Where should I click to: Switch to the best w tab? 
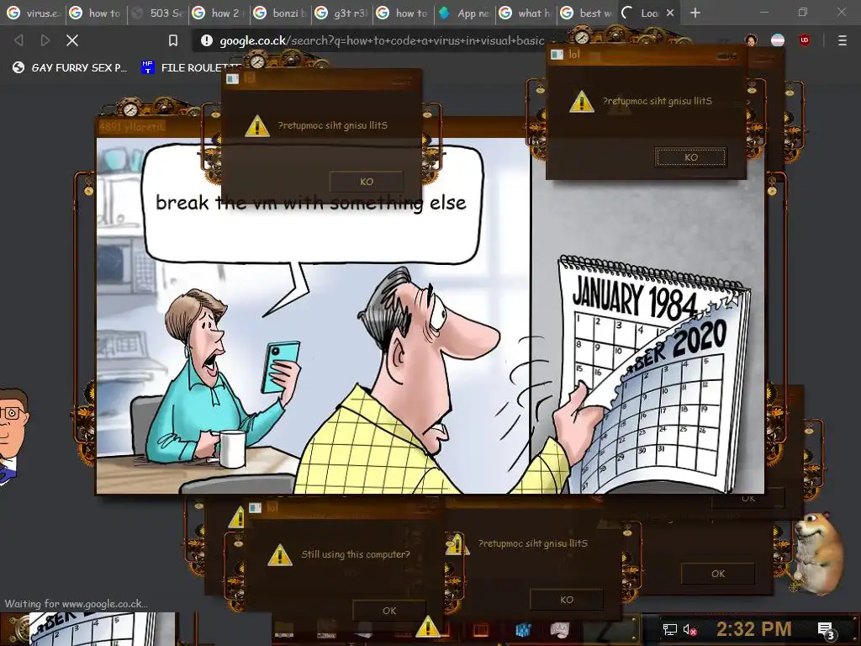click(588, 13)
